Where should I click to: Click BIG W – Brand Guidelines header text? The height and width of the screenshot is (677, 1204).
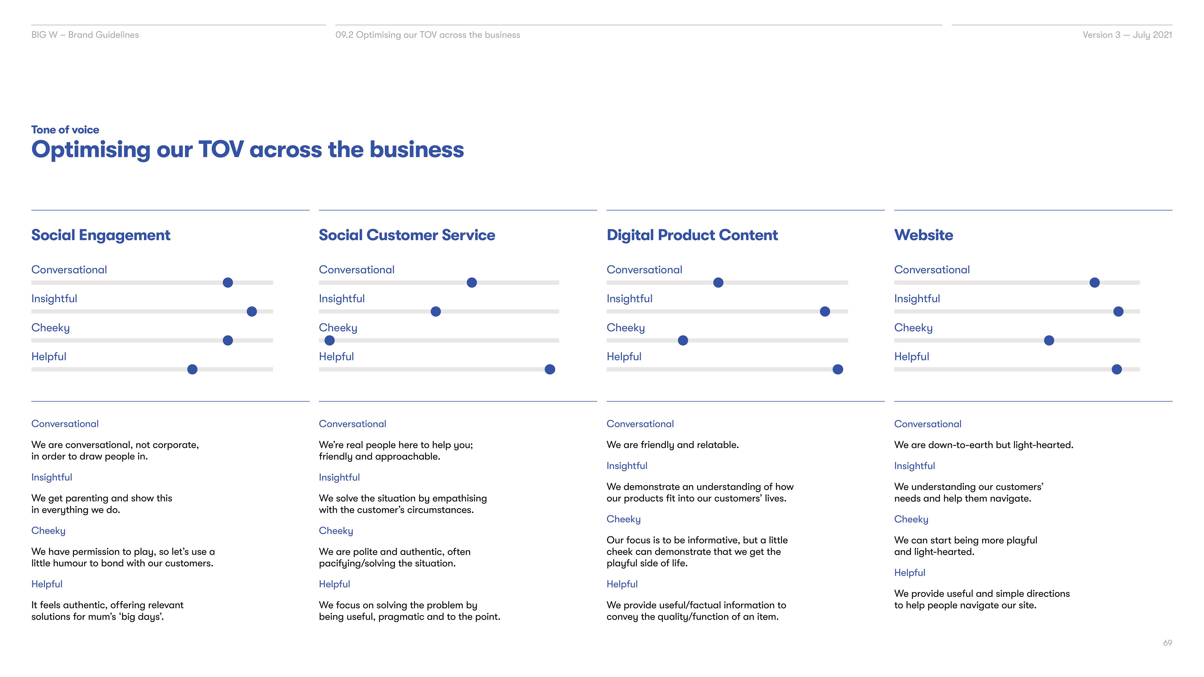[85, 35]
